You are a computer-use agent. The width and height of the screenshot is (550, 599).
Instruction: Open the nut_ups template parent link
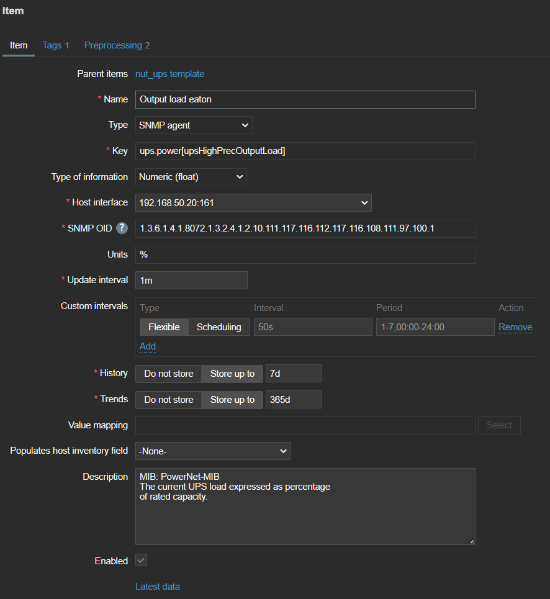point(169,74)
